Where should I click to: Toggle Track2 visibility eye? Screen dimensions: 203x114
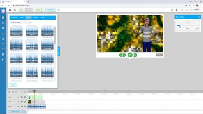pos(22,102)
